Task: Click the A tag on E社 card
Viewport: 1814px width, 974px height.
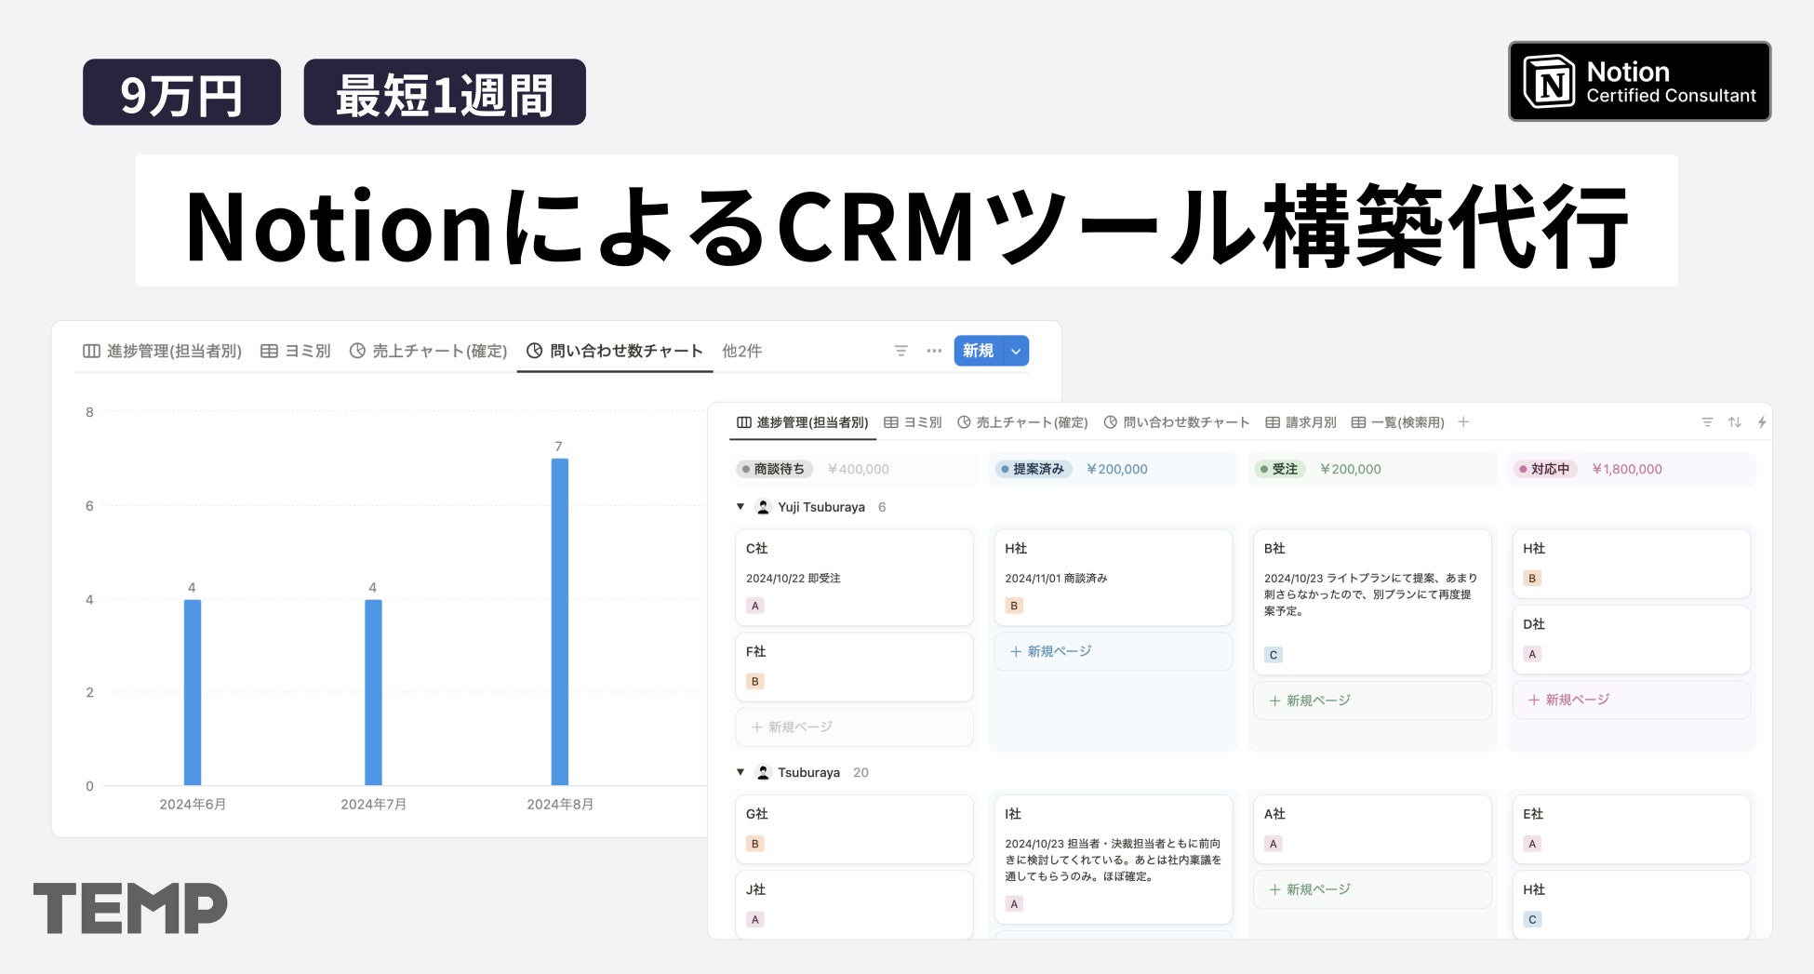Action: tap(1532, 844)
